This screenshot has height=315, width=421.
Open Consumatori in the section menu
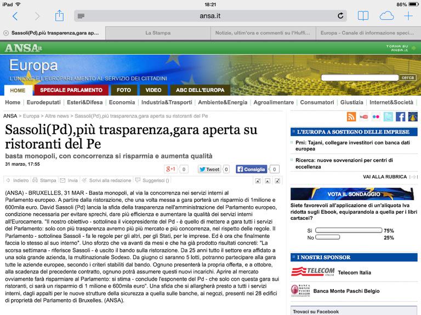pos(317,102)
